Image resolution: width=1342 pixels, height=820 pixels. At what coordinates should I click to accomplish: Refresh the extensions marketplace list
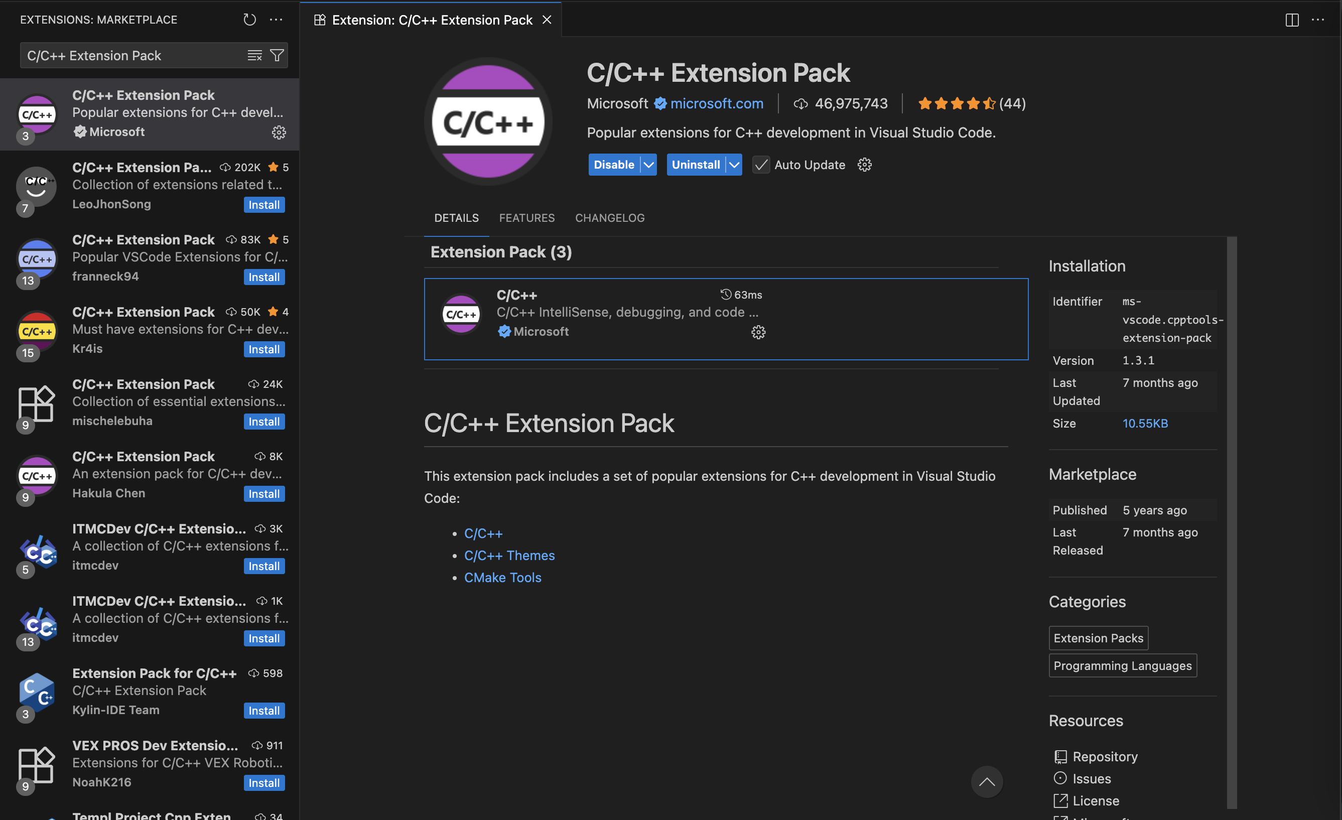point(249,20)
